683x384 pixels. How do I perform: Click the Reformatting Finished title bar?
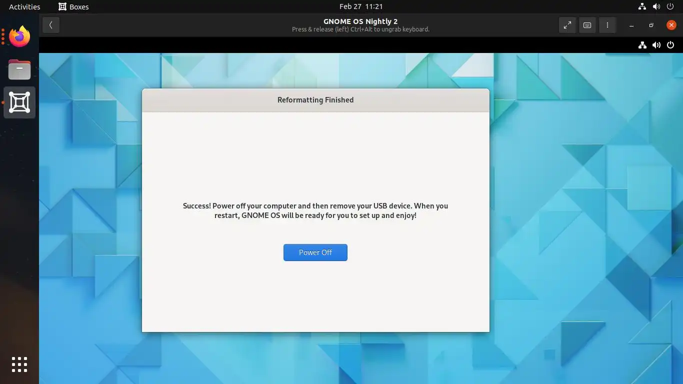pos(315,100)
